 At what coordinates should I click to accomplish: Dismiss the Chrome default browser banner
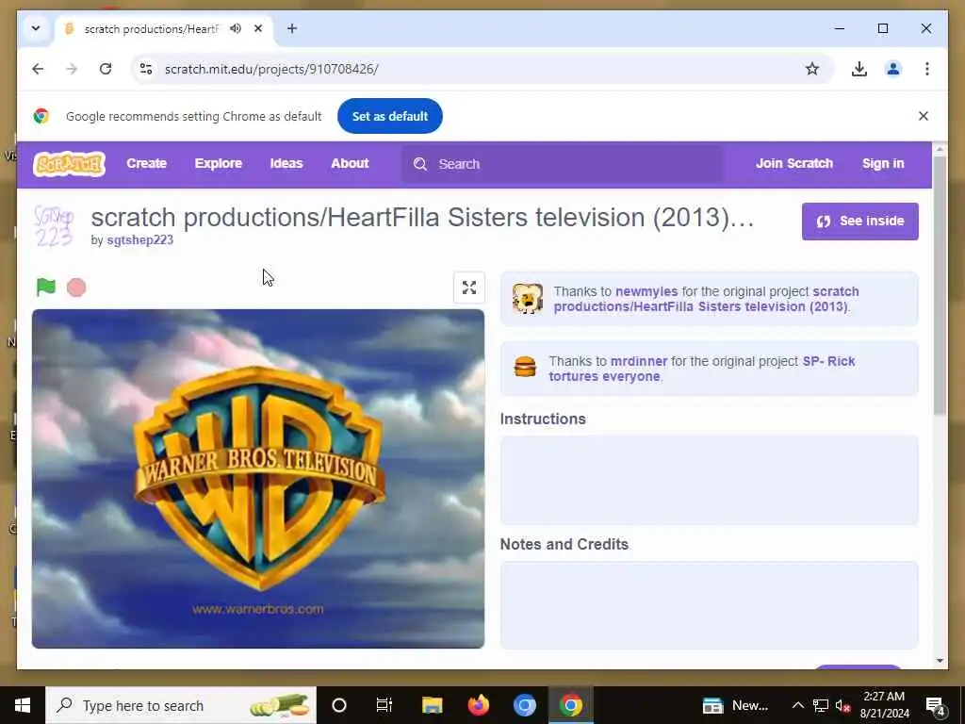(x=924, y=116)
